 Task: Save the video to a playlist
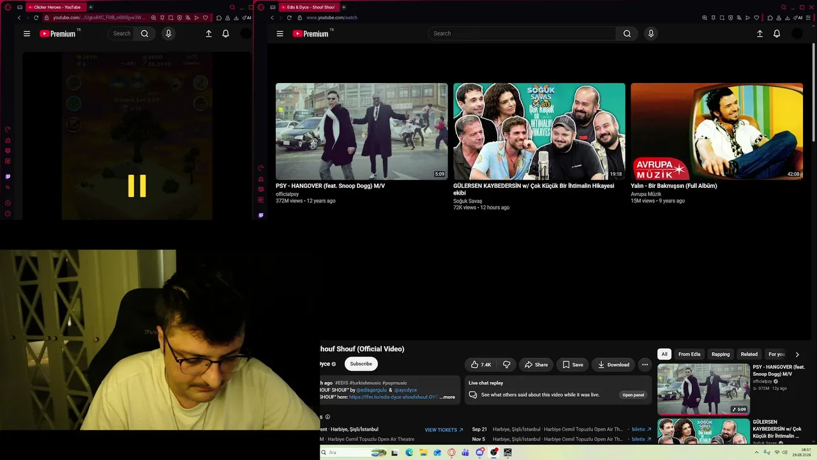pos(573,365)
